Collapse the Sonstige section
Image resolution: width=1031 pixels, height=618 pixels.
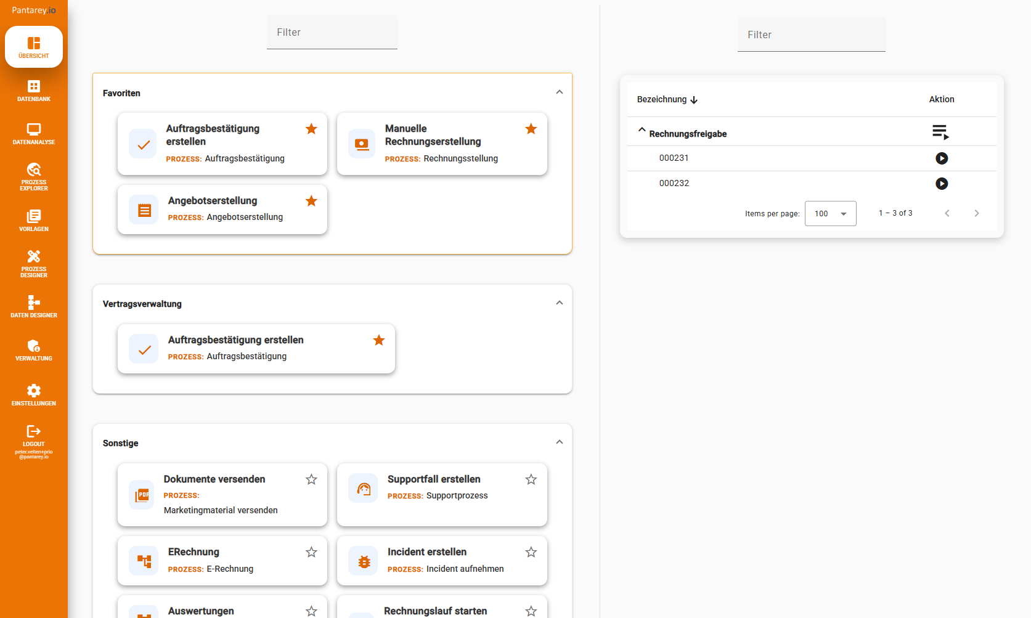click(560, 442)
